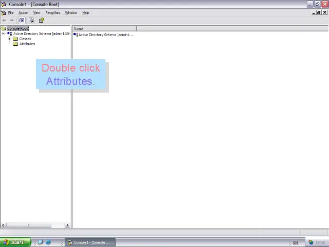The height and width of the screenshot is (247, 329).
Task: Select the Attributes folder in tree
Action: pos(27,44)
